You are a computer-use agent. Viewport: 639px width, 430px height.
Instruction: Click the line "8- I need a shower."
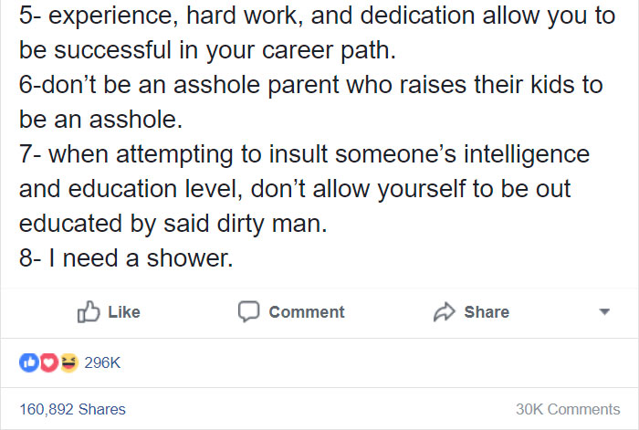coord(126,258)
